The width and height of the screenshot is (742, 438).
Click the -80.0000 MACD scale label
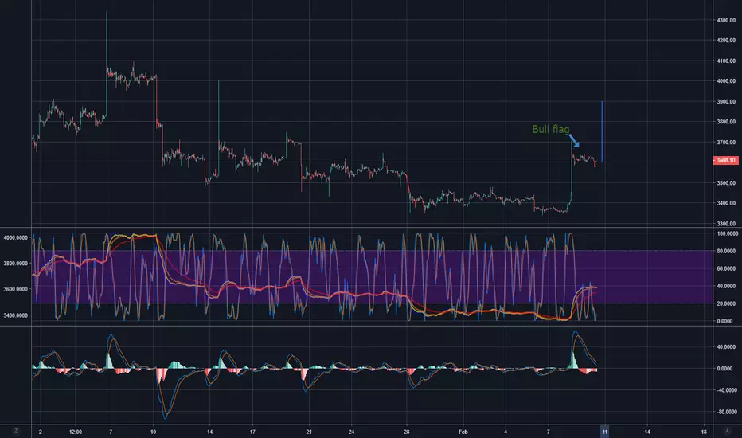tap(728, 412)
